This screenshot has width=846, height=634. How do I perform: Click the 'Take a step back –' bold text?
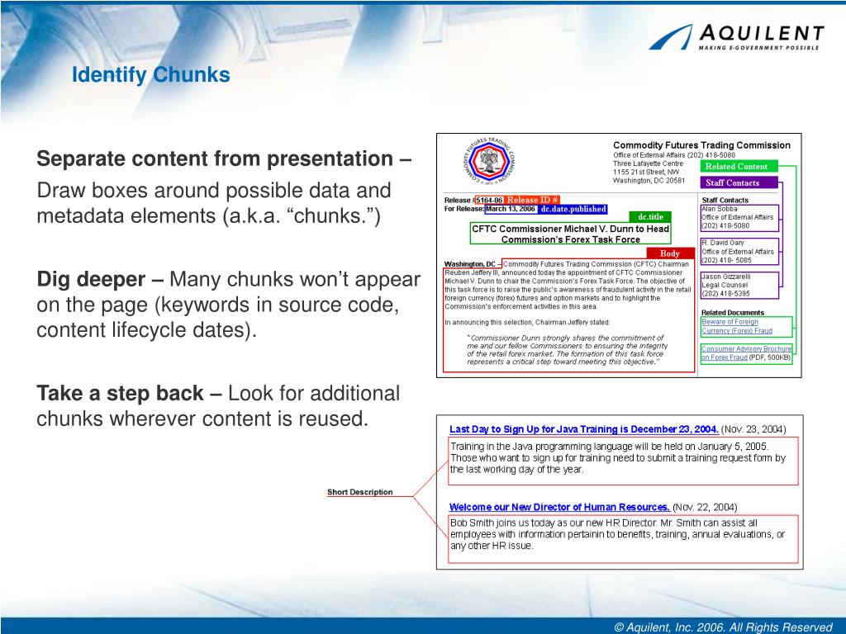point(130,393)
